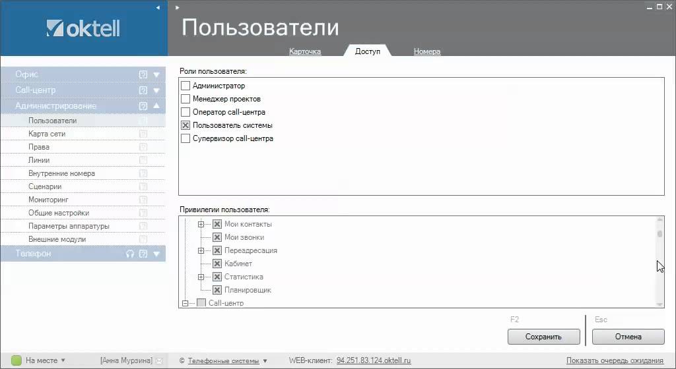Screen dimensions: 676x369
Task: Open help icon beside Call-центр section header
Action: [x=143, y=90]
